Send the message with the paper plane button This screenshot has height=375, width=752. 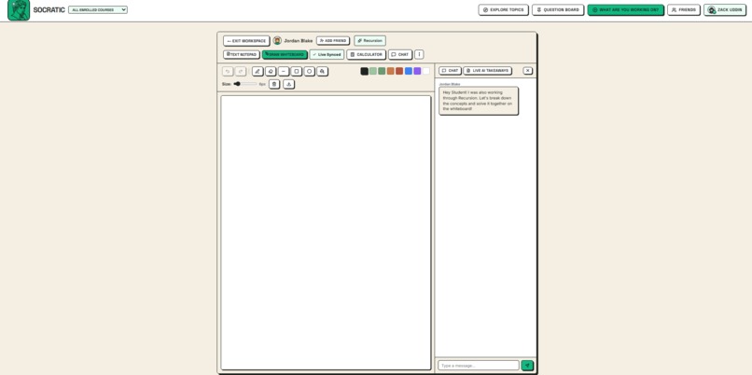(x=527, y=366)
